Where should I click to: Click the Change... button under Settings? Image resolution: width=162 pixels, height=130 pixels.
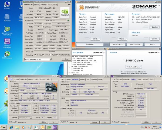122,39
